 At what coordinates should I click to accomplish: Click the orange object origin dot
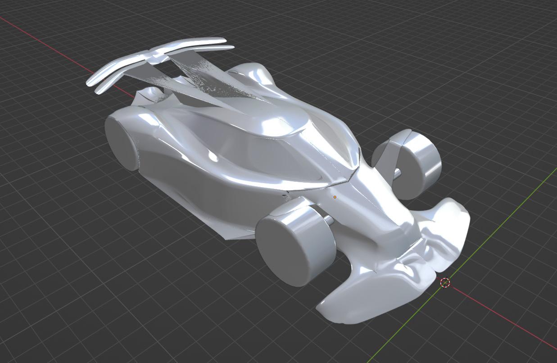335,197
